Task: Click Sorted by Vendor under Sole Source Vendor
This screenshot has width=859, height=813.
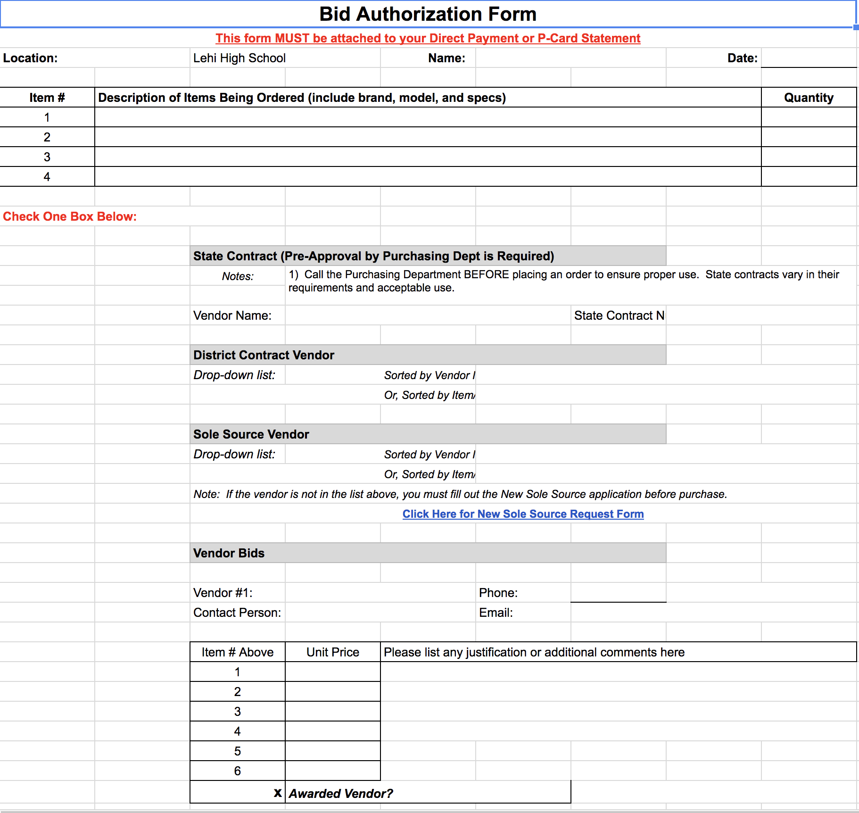Action: 429,455
